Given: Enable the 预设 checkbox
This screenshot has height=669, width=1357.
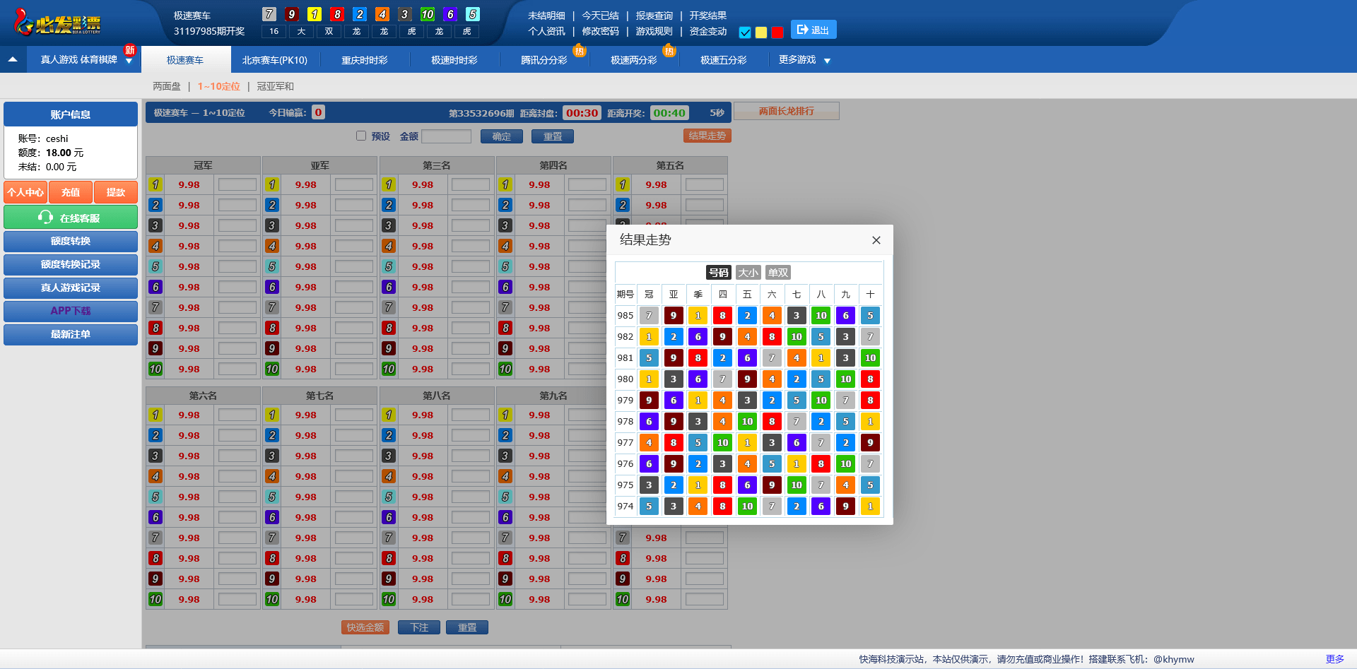Looking at the screenshot, I should click(361, 136).
